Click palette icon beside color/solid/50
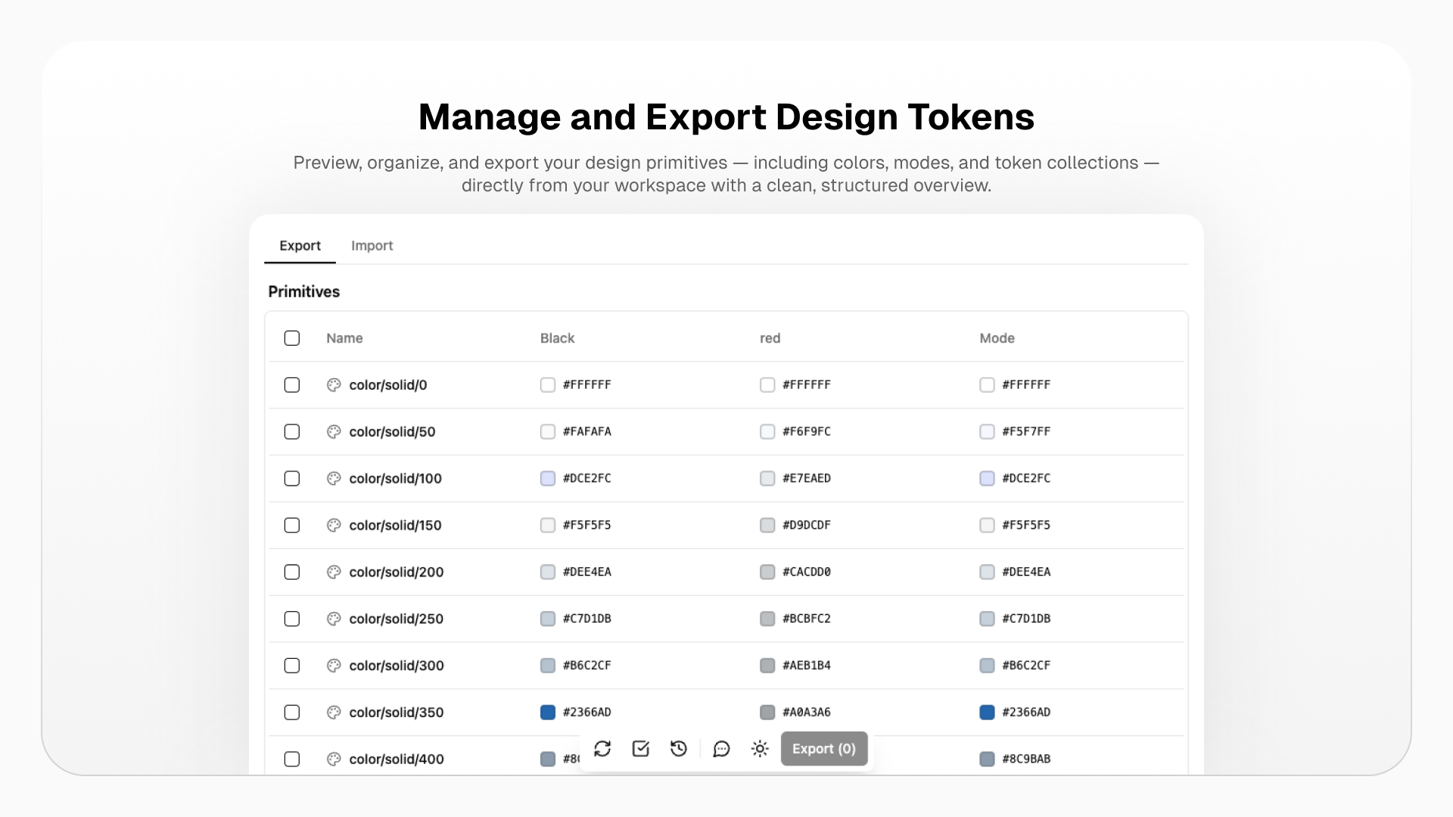 pyautogui.click(x=334, y=432)
